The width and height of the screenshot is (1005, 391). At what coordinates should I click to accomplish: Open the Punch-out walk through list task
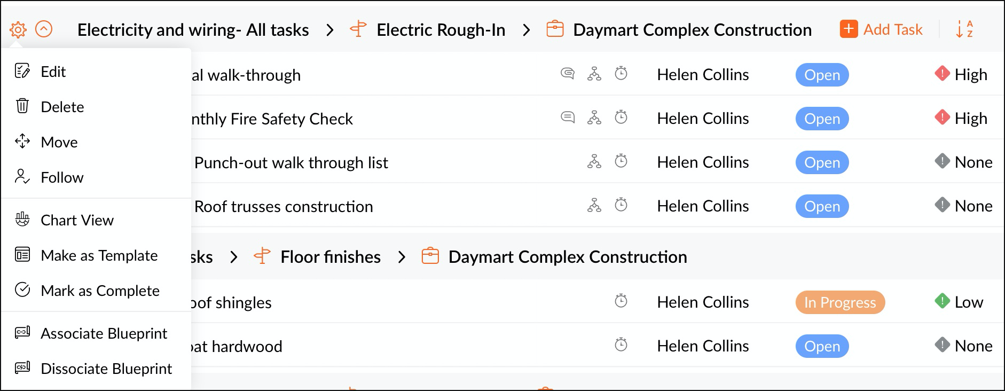(291, 162)
